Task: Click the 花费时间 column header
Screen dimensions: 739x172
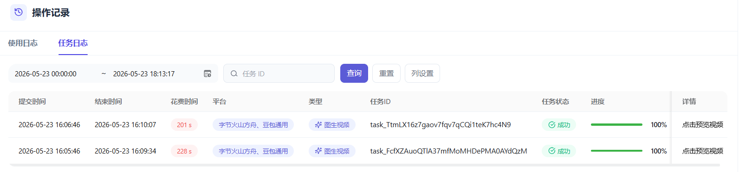Action: pos(184,102)
